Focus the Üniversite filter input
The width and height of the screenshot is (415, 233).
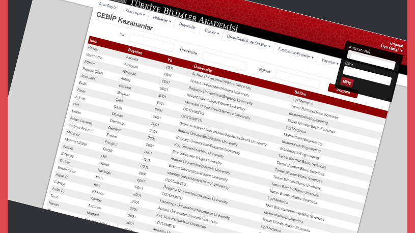point(225,61)
